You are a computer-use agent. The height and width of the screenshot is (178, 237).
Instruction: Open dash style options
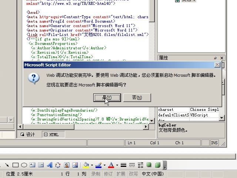click(132, 165)
